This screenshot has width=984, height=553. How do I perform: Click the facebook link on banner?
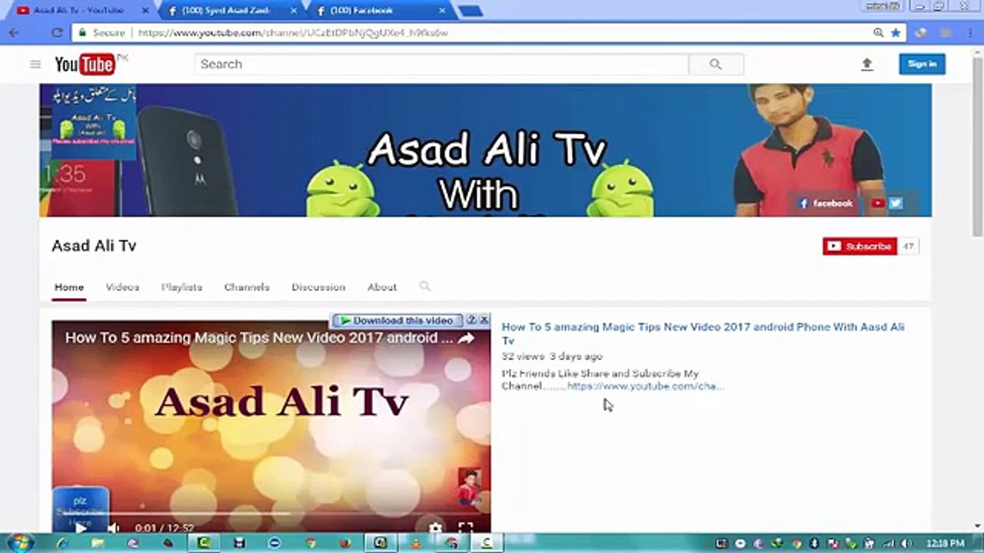point(826,204)
